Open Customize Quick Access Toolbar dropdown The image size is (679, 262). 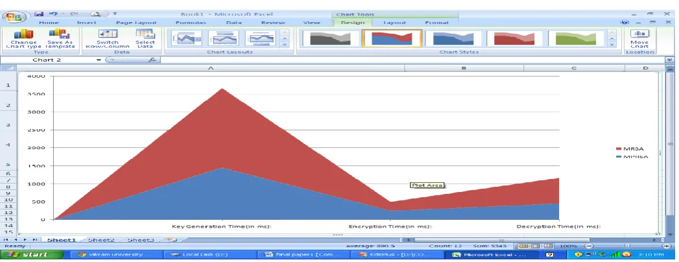point(115,14)
